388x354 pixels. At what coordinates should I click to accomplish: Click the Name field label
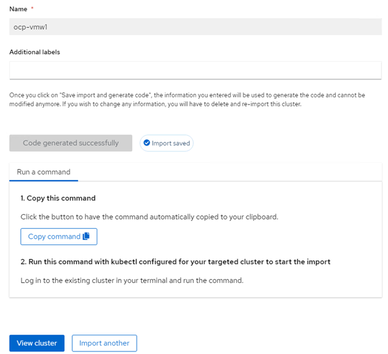tap(18, 8)
